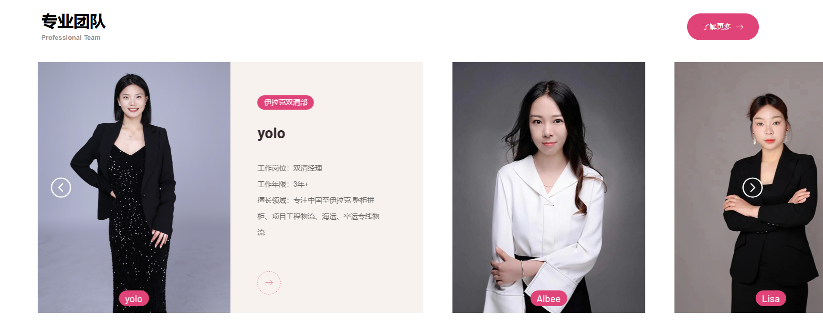Click the previous slide arrow
The image size is (823, 324).
(61, 188)
